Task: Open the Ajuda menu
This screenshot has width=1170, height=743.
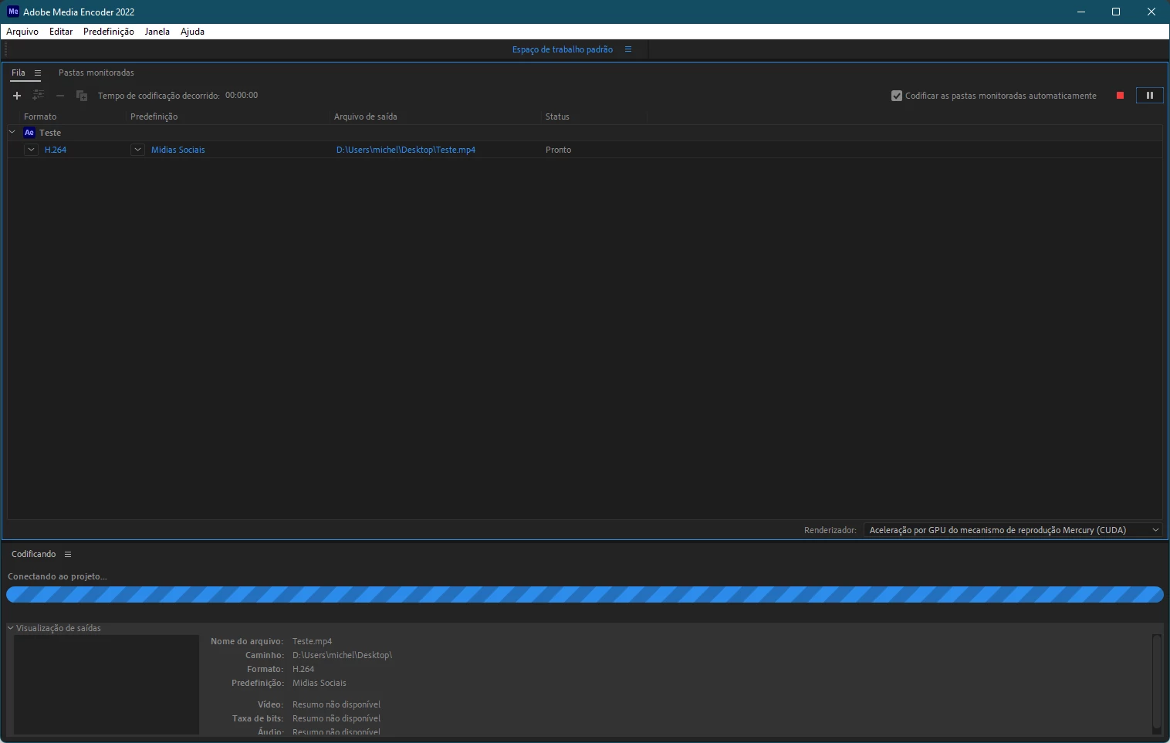Action: pyautogui.click(x=193, y=32)
